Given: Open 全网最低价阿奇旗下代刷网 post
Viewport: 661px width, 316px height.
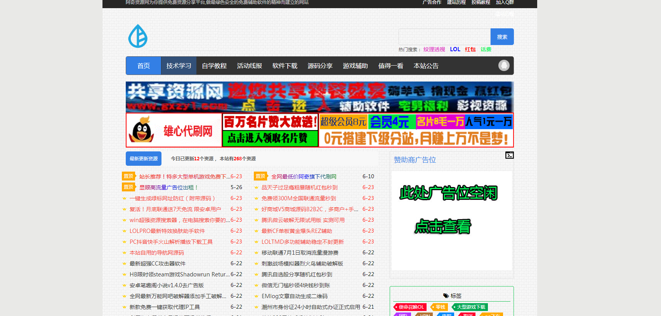Looking at the screenshot, I should (304, 176).
